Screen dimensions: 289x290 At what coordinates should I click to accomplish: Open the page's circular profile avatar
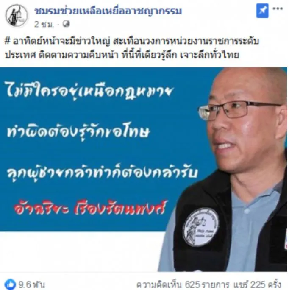click(17, 15)
